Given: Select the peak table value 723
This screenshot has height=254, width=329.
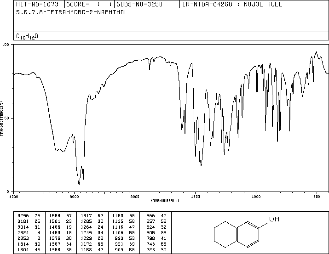Looking at the screenshot, I should point(150,249).
